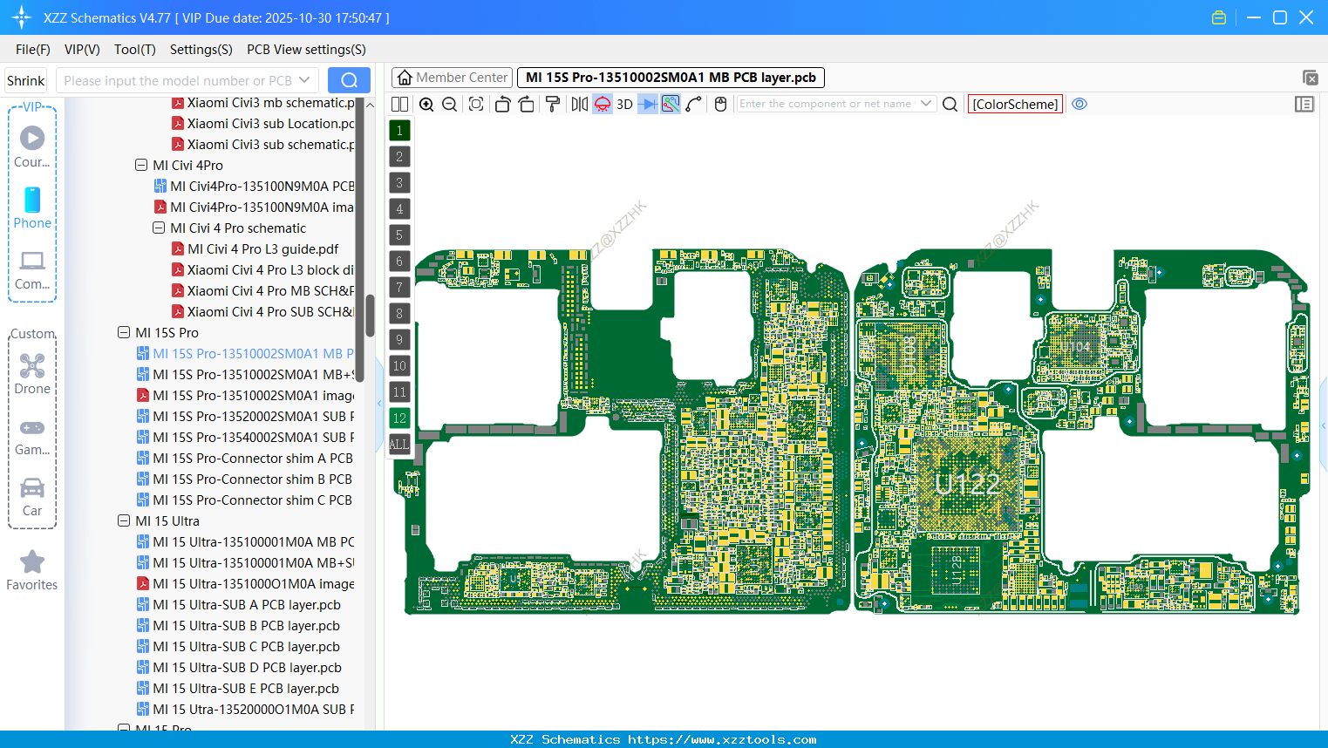Toggle the diode polarity view mode
The width and height of the screenshot is (1328, 748).
pos(646,104)
